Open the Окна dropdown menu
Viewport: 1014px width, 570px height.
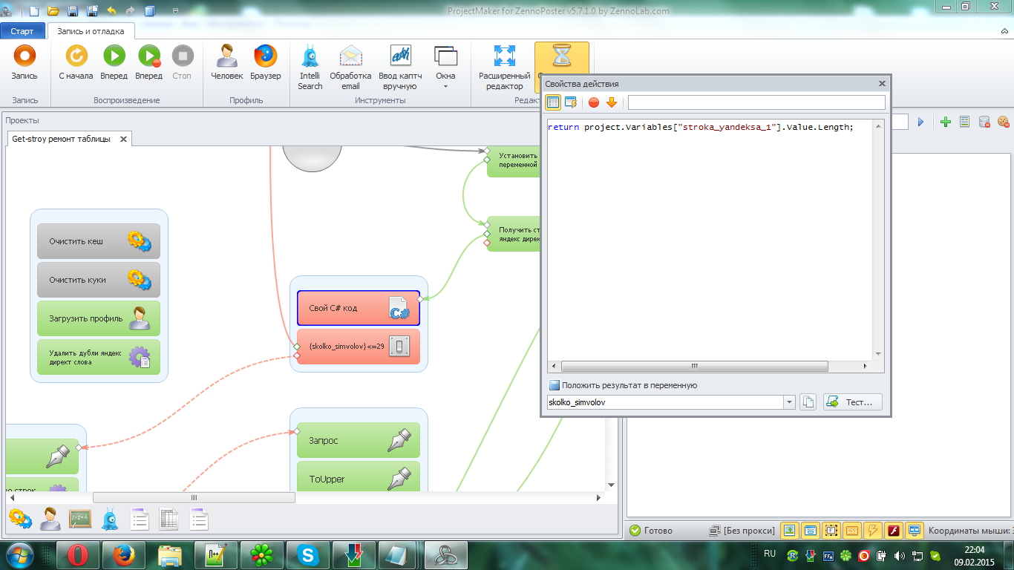tap(445, 63)
